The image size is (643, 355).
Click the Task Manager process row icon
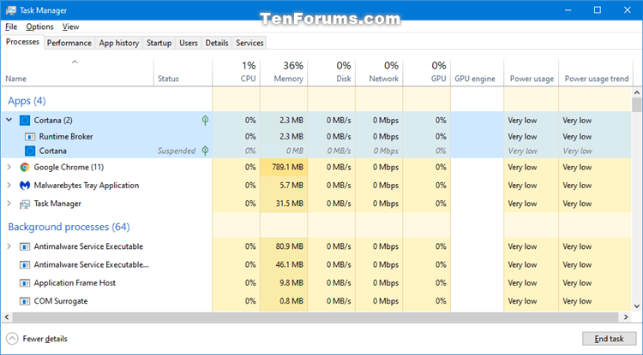[25, 204]
